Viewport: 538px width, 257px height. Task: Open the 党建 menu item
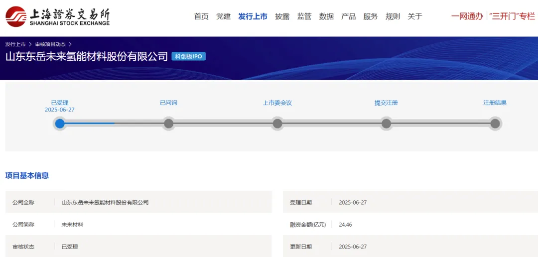223,16
